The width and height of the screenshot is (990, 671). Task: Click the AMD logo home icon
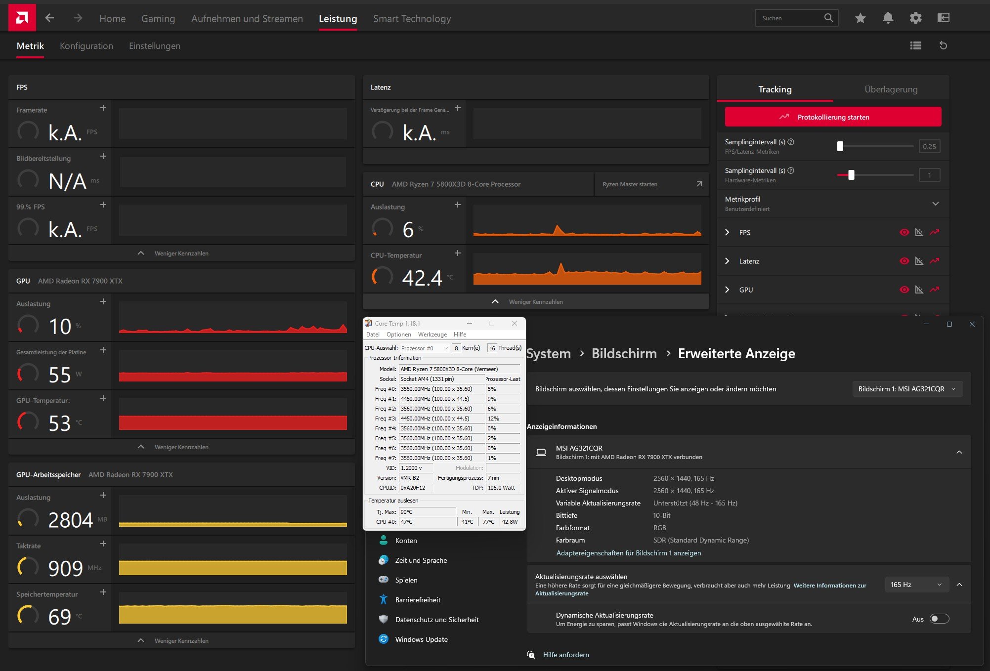pyautogui.click(x=22, y=18)
